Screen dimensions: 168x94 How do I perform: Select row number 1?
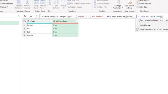point(24,25)
